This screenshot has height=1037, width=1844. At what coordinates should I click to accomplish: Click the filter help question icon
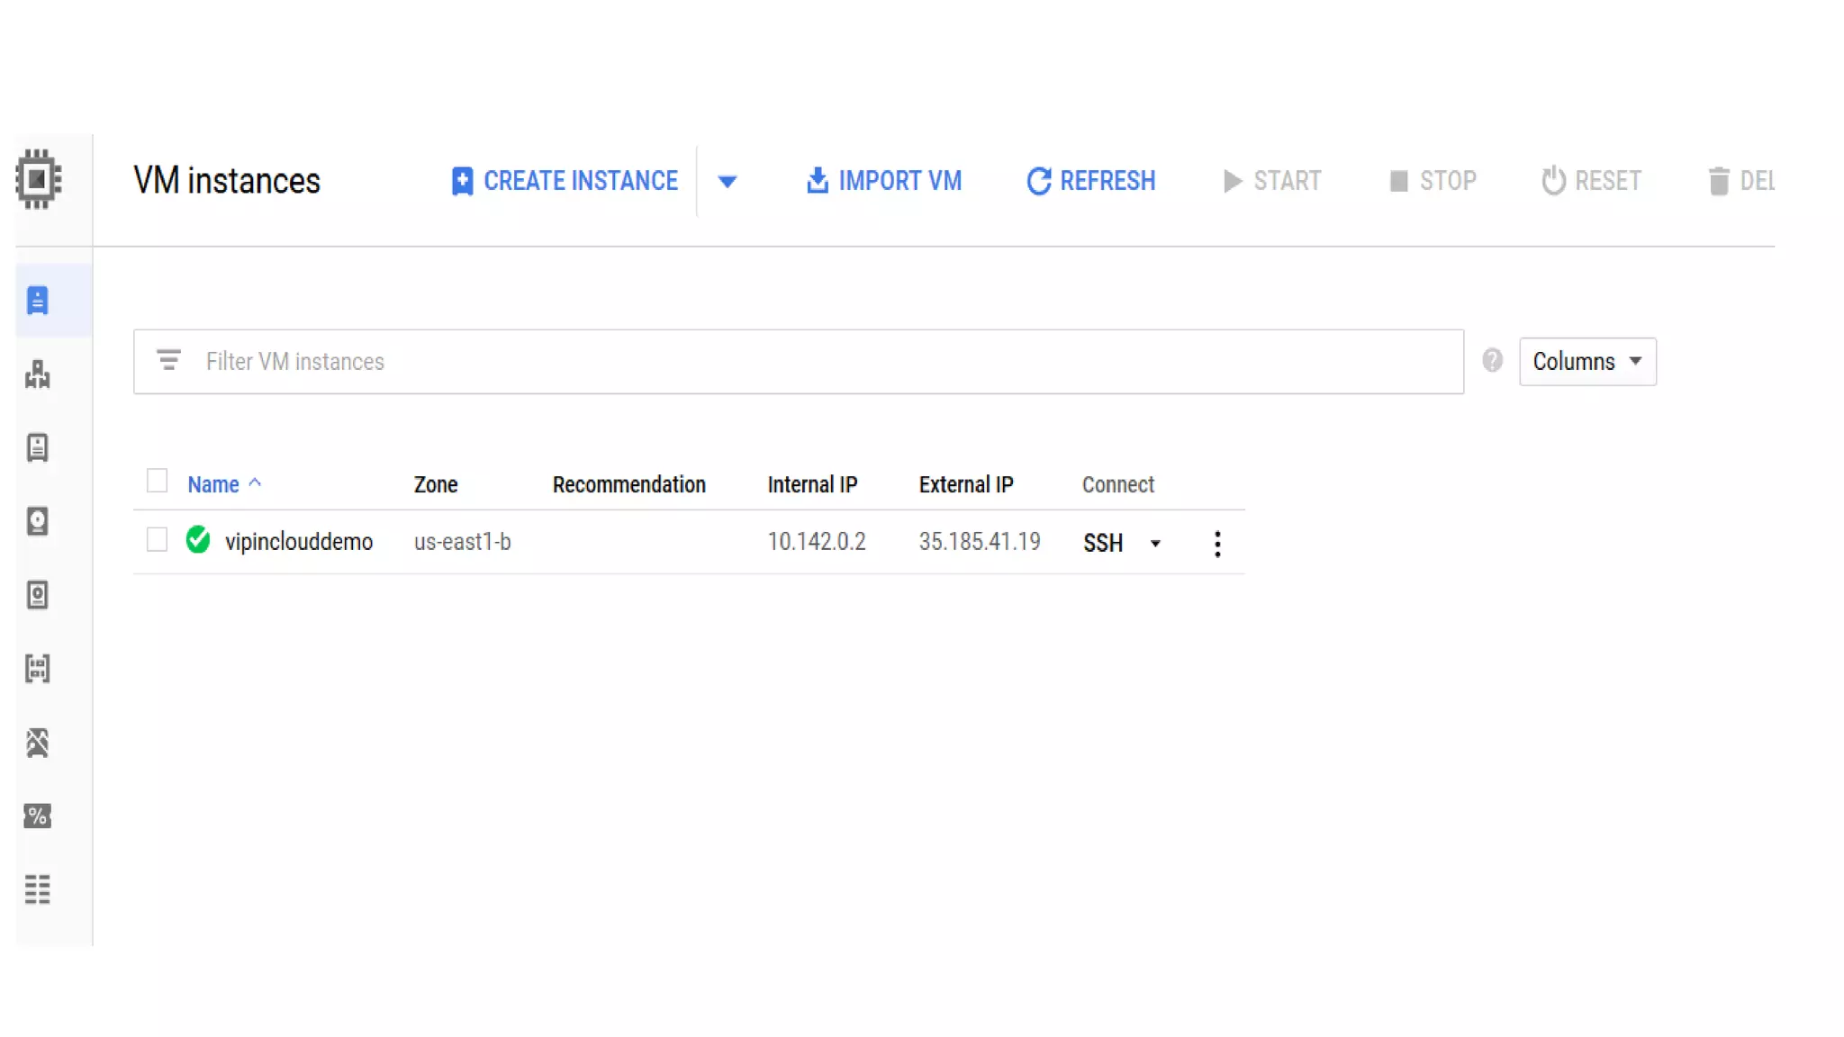click(x=1492, y=361)
